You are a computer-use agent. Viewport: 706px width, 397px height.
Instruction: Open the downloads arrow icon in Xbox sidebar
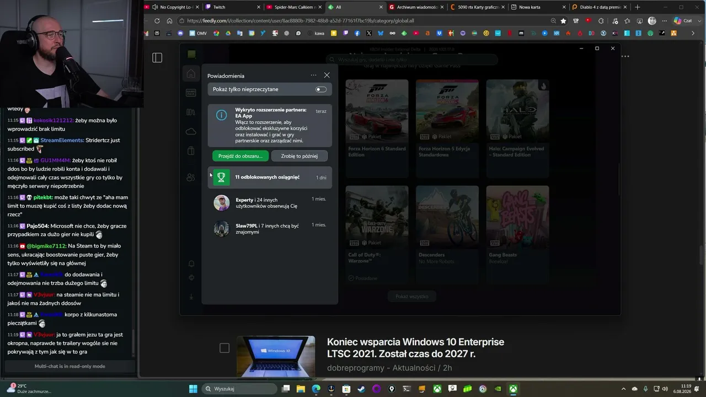click(191, 297)
